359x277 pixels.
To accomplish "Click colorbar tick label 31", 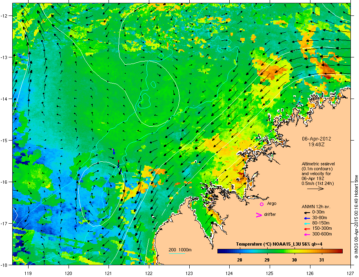I will pyautogui.click(x=321, y=260).
